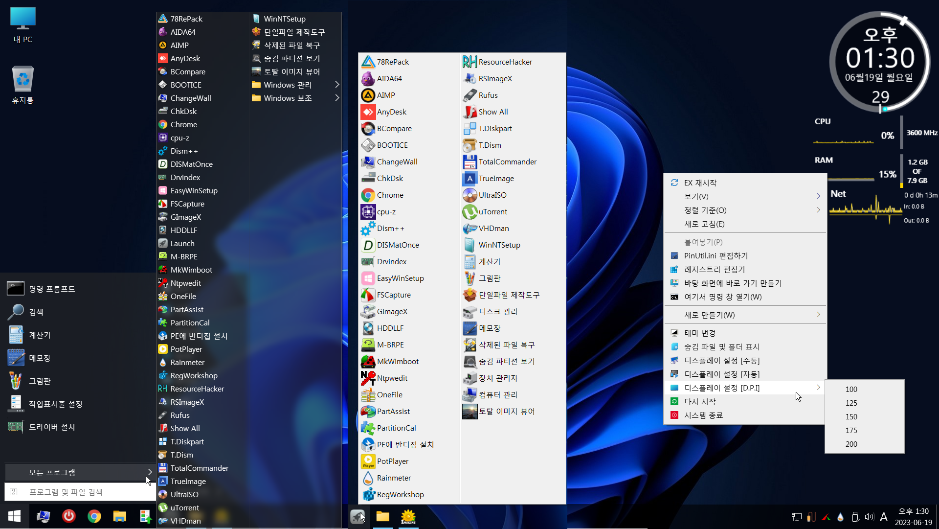Expand 모든 프로그램 in the start menu
Image resolution: width=939 pixels, height=529 pixels.
(x=80, y=472)
